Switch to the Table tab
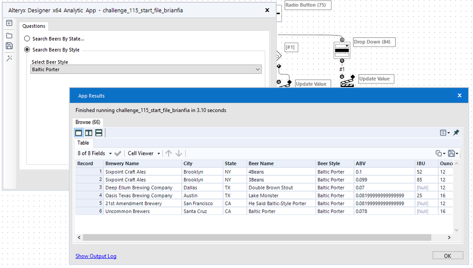Screen dimensions: 473x268 point(83,143)
